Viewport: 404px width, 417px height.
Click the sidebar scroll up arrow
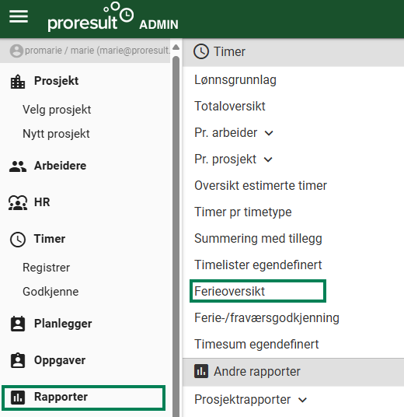coord(176,47)
